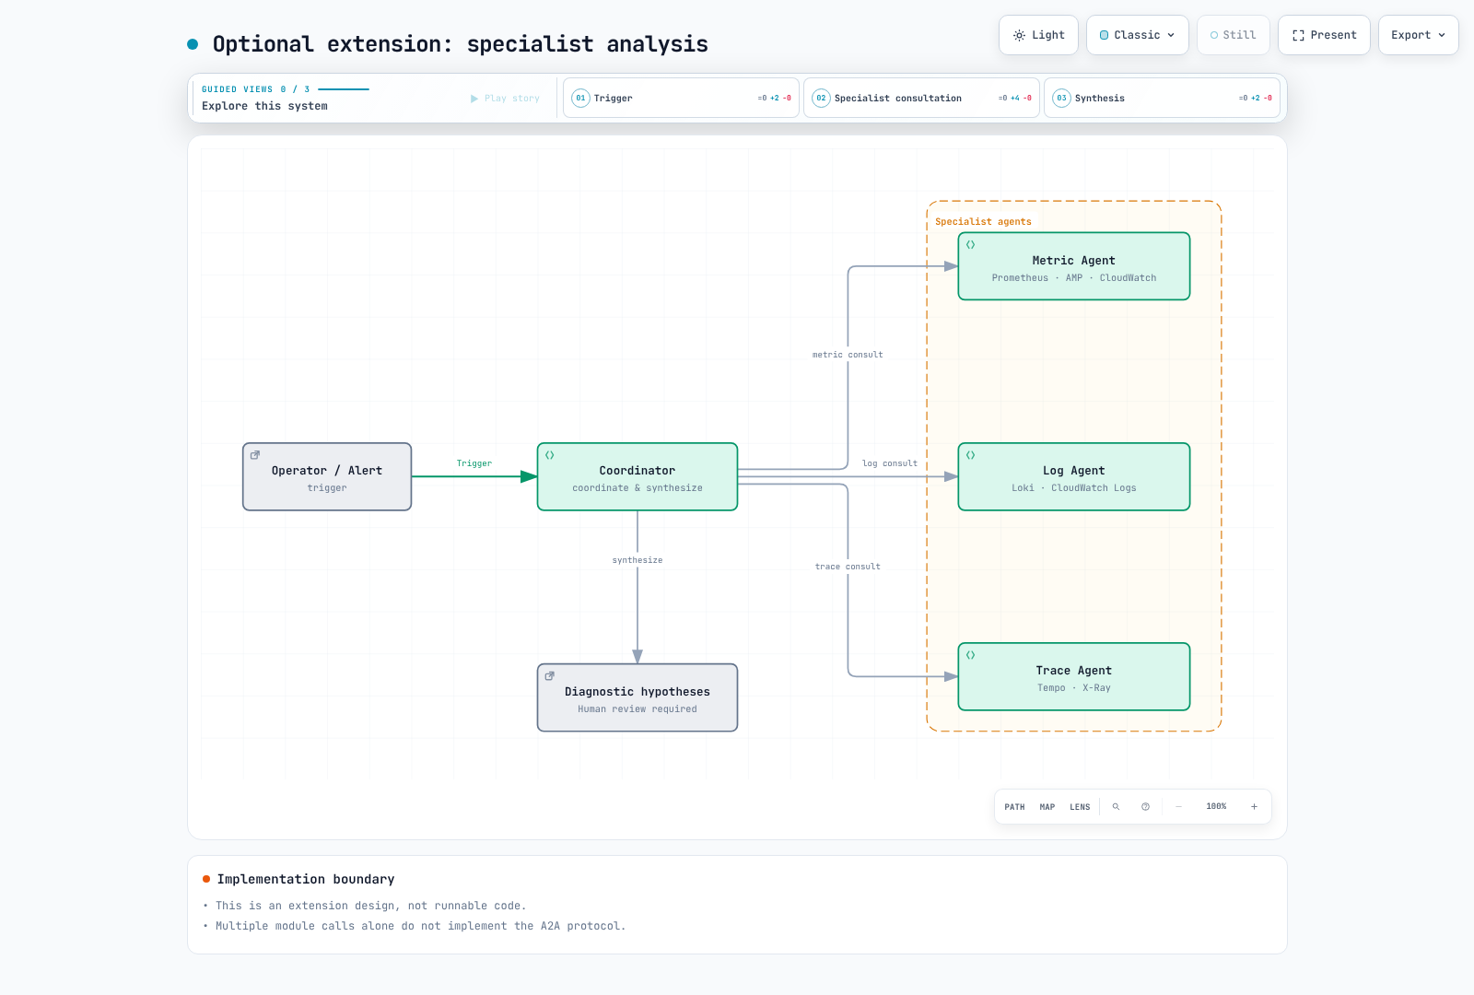The image size is (1474, 995).
Task: Click the code icon on Metric Agent
Action: pos(971,245)
